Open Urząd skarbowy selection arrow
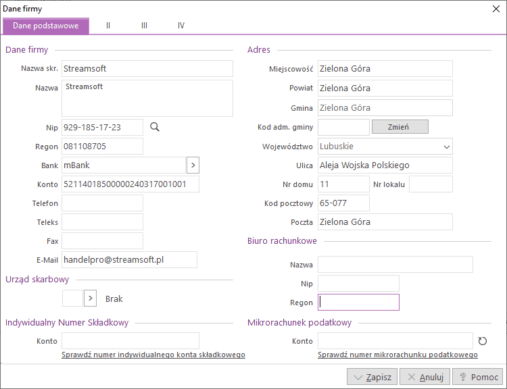Screen dimensions: 507x389 click(90, 299)
